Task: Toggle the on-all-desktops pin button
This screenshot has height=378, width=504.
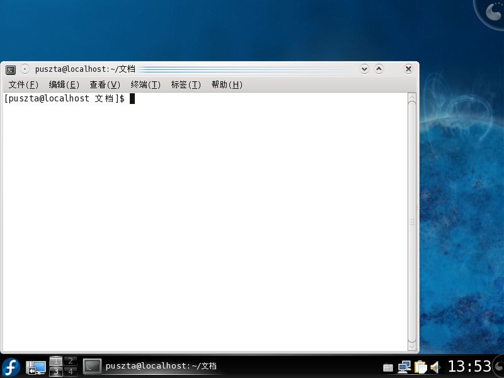Action: (x=25, y=69)
